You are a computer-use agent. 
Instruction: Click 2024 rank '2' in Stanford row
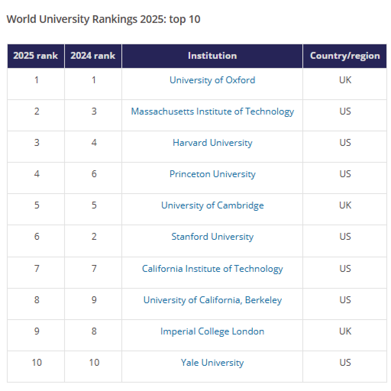point(94,236)
